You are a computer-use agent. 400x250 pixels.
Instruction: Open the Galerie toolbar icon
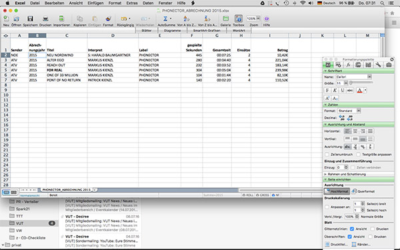pyautogui.click(x=225, y=19)
